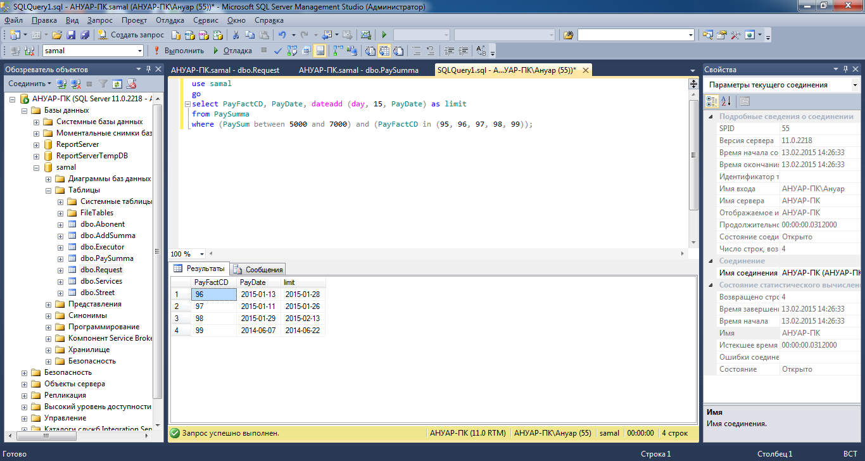Select the dbo.Abonent table in the tree
The width and height of the screenshot is (865, 461).
coord(103,224)
